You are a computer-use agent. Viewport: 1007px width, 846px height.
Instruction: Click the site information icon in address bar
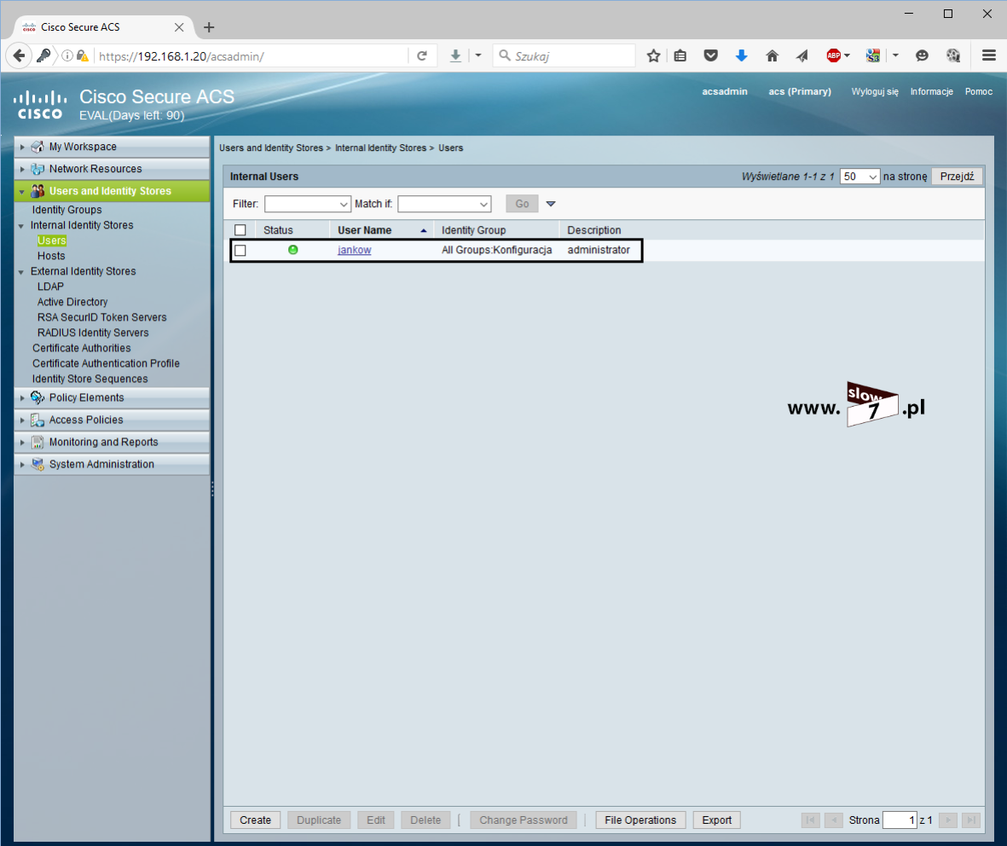click(67, 56)
